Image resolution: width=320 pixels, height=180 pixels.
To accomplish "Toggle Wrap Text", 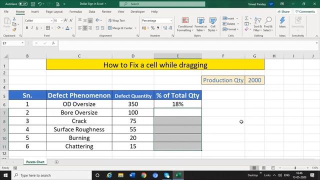I will (116, 20).
